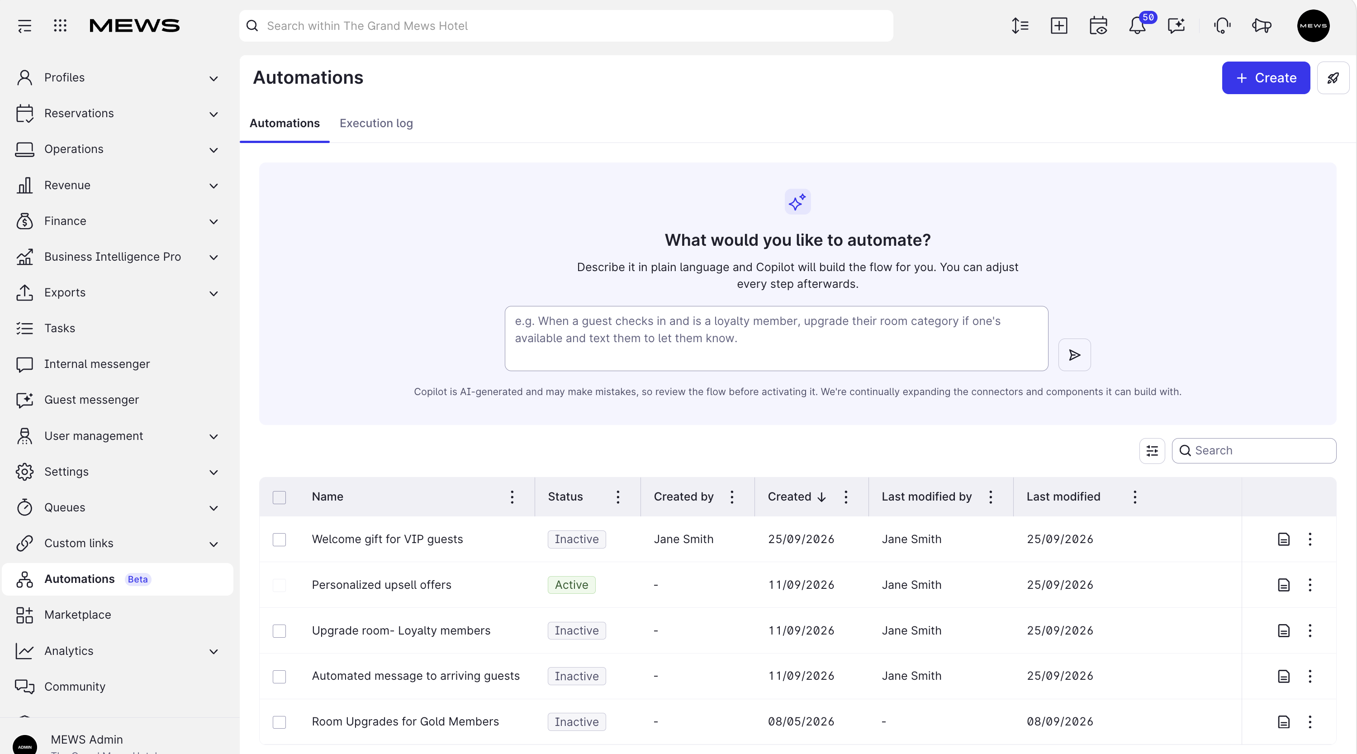Click the plus-square new item icon in top bar
The width and height of the screenshot is (1357, 754).
pyautogui.click(x=1059, y=26)
